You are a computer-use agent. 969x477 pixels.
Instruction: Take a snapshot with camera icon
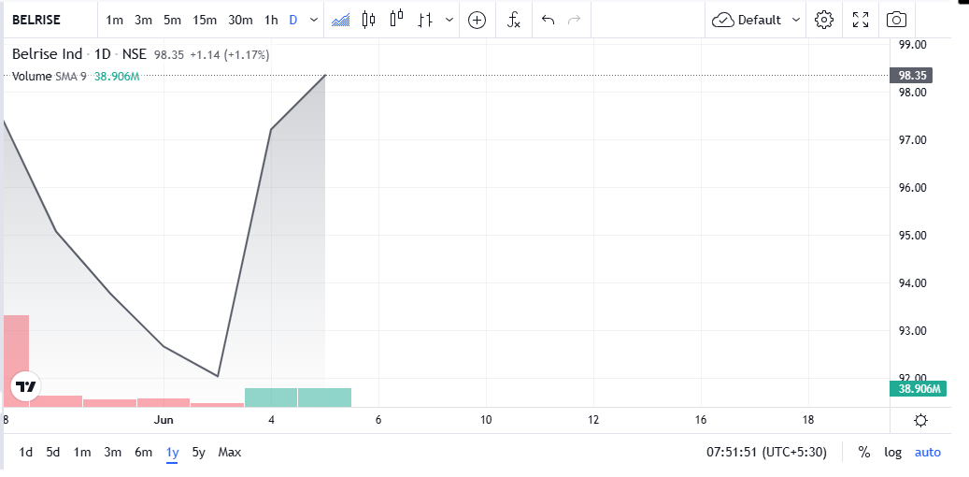click(896, 20)
